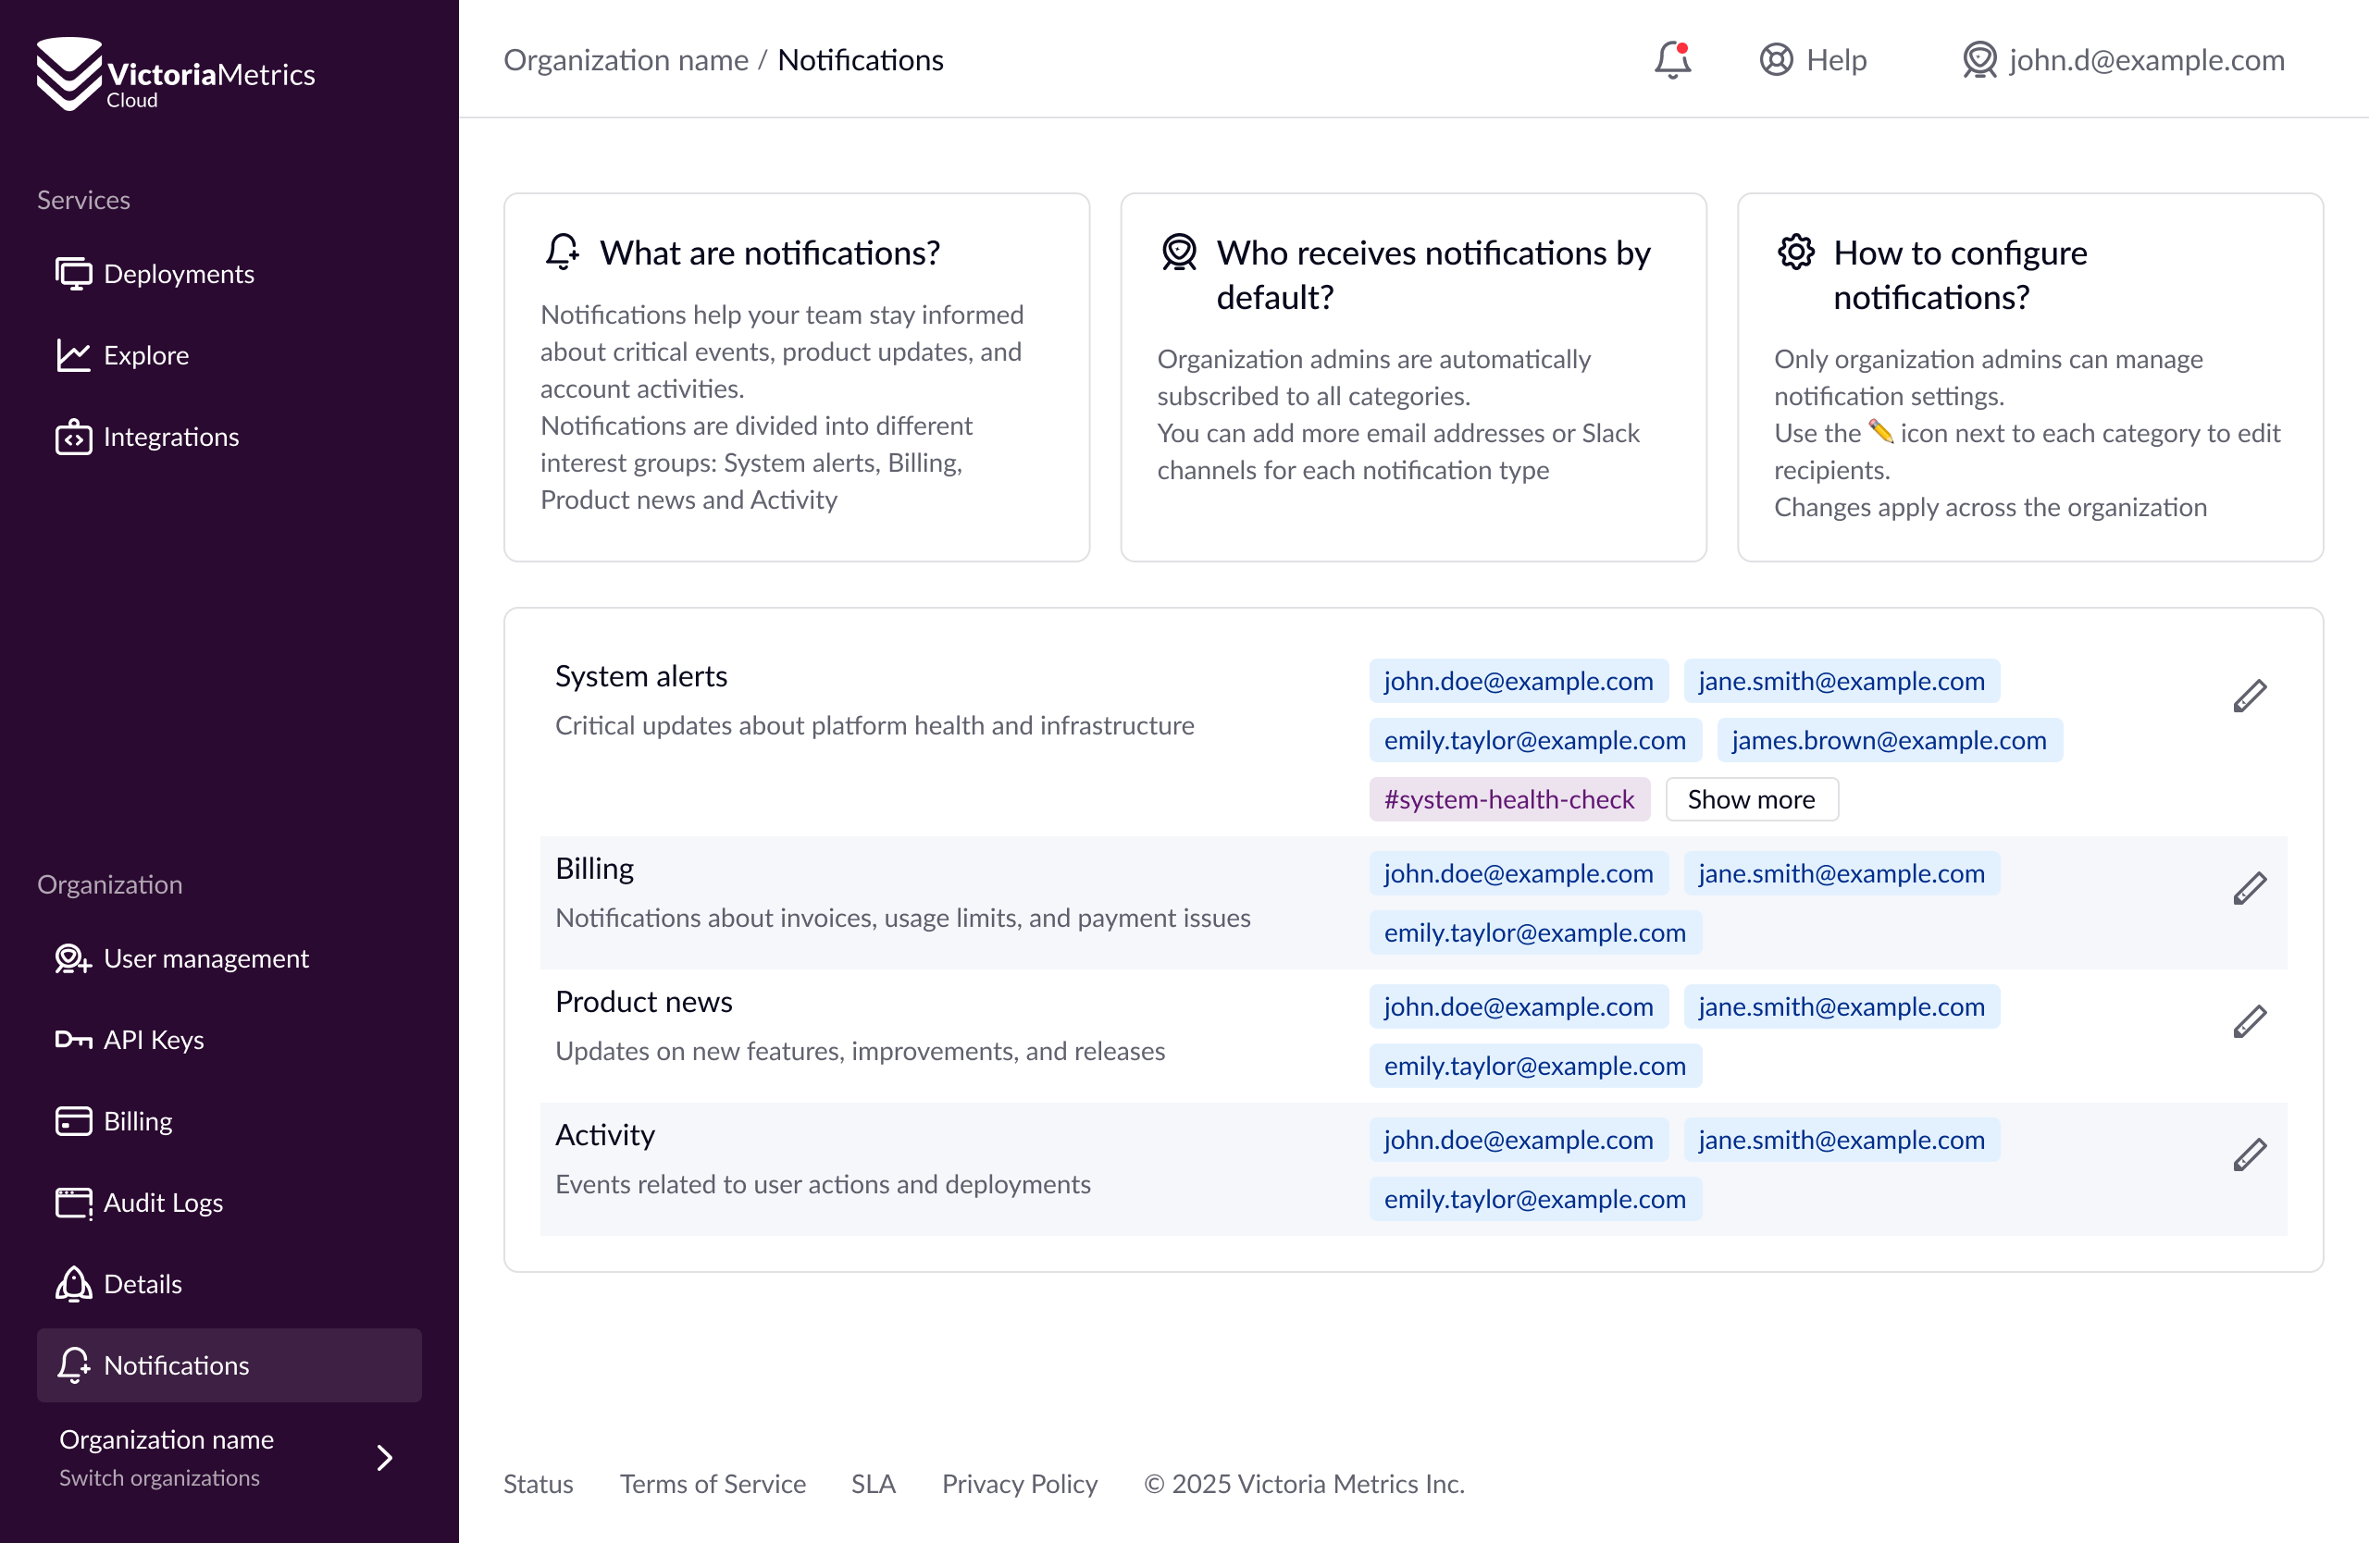Image resolution: width=2369 pixels, height=1543 pixels.
Task: Edit System alerts recipients pencil icon
Action: tap(2249, 697)
